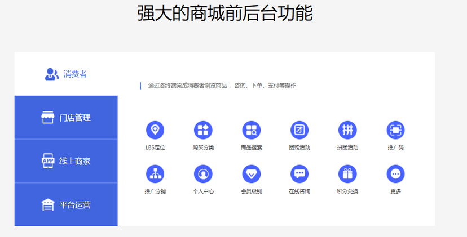Select the 在线咨询 text label
Screen dimensions: 467x237
pyautogui.click(x=299, y=191)
